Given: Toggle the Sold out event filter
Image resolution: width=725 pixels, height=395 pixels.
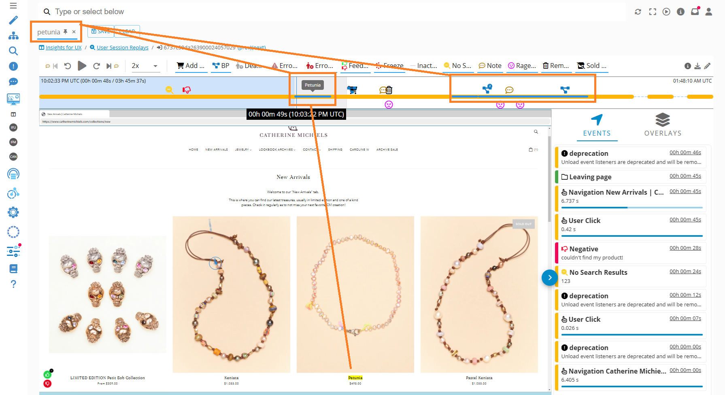Looking at the screenshot, I should click(x=591, y=66).
